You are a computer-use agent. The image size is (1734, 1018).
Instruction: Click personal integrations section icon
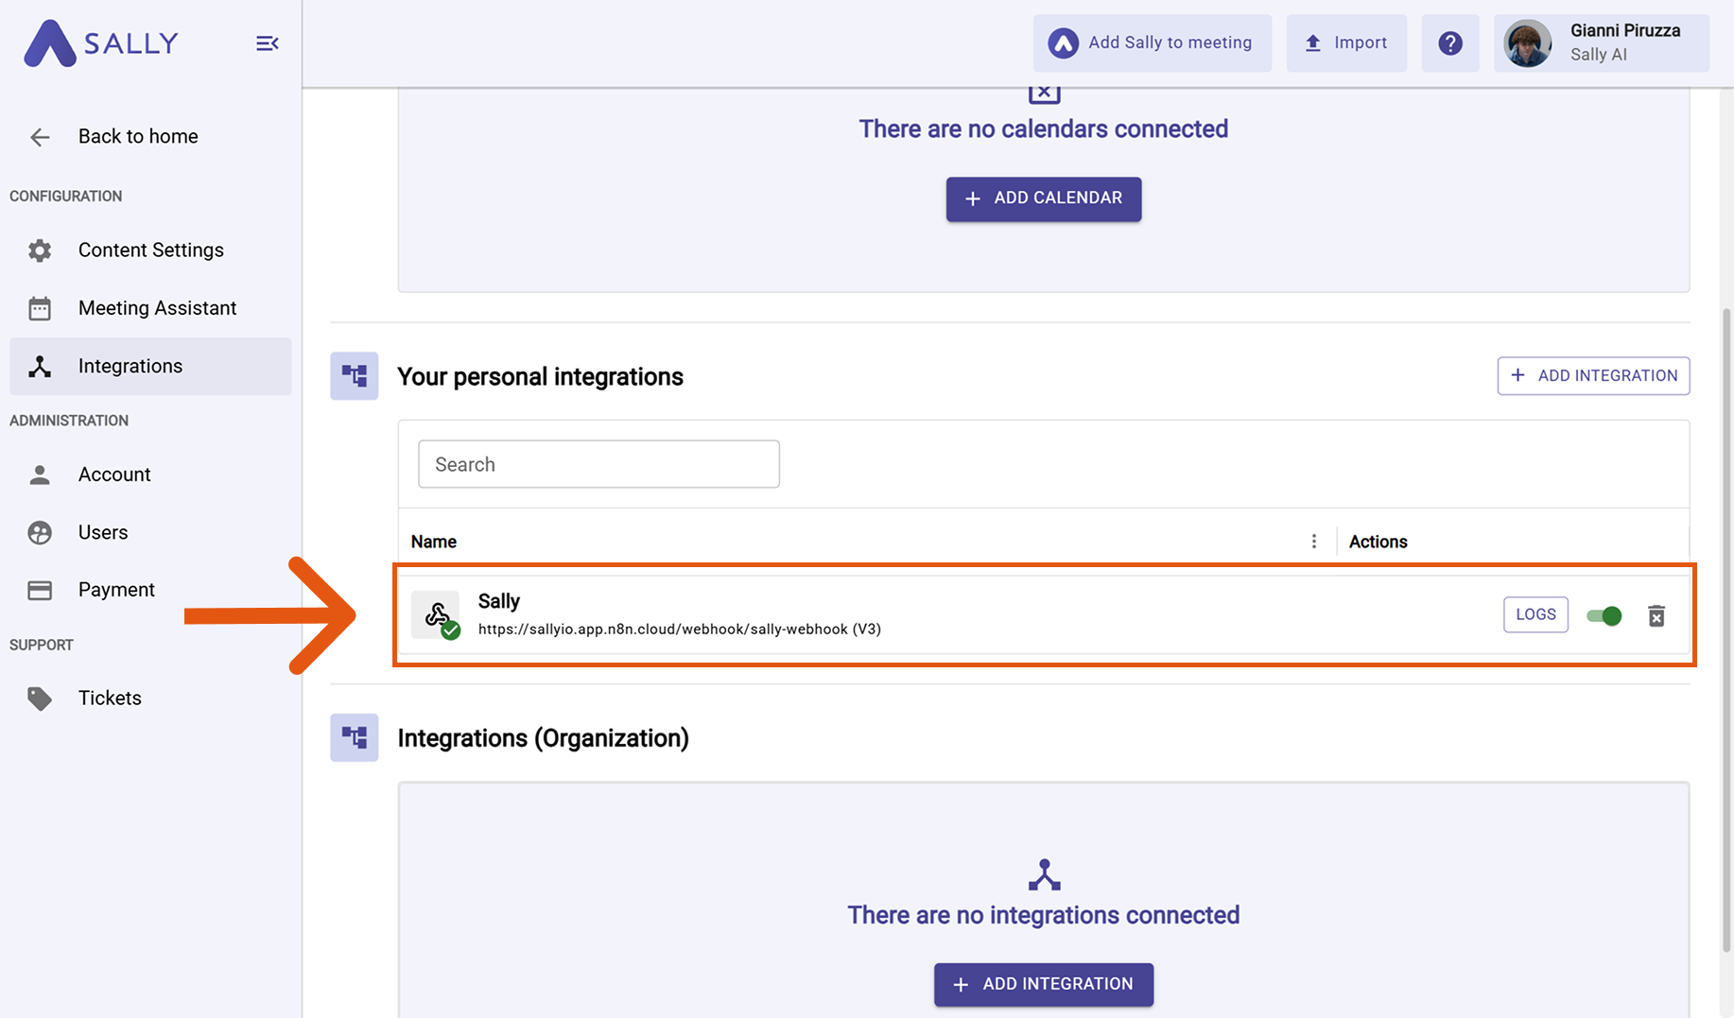[355, 376]
